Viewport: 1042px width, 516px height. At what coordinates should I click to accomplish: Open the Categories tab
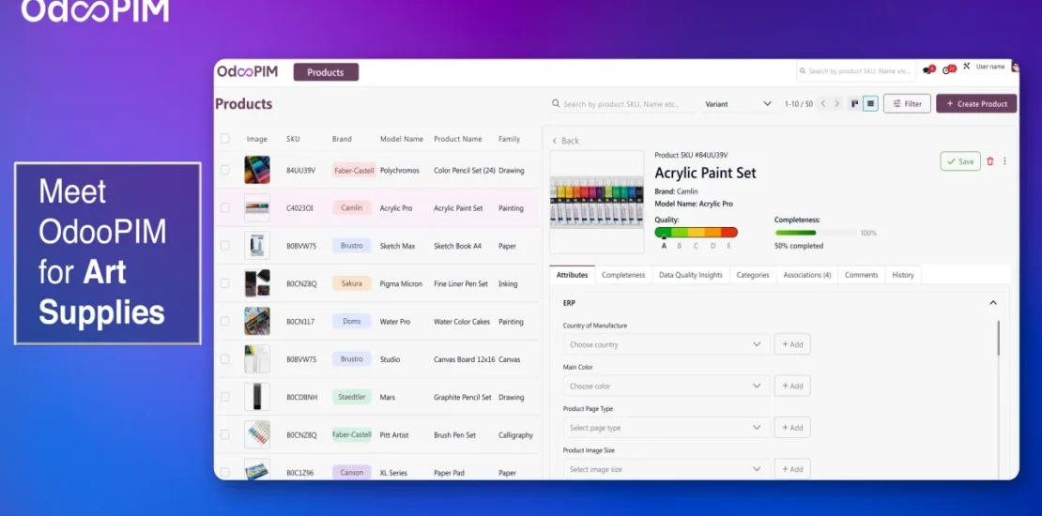click(x=753, y=275)
